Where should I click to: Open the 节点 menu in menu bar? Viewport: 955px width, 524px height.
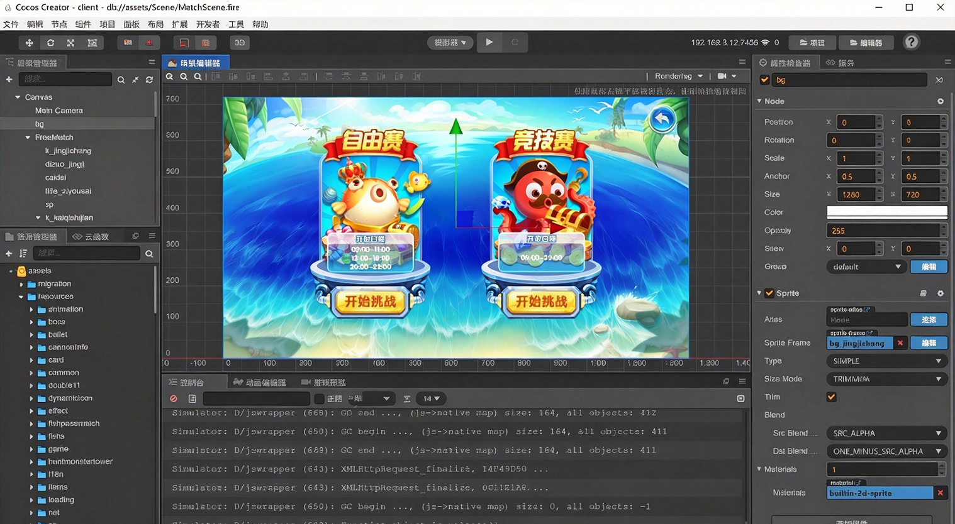[59, 25]
